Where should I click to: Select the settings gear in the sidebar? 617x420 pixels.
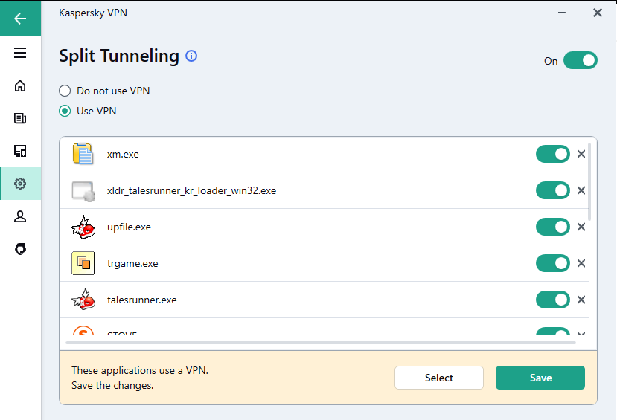click(20, 184)
